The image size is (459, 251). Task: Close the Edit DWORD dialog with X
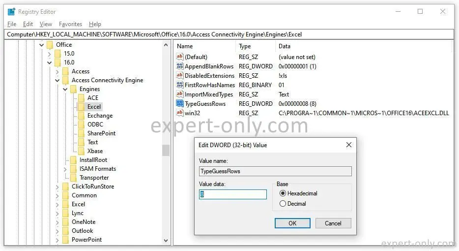(348, 145)
